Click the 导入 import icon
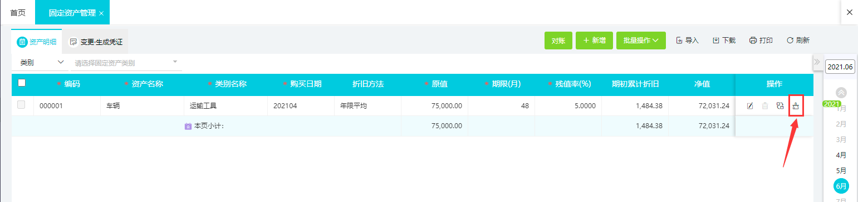The height and width of the screenshot is (202, 858). [x=679, y=41]
